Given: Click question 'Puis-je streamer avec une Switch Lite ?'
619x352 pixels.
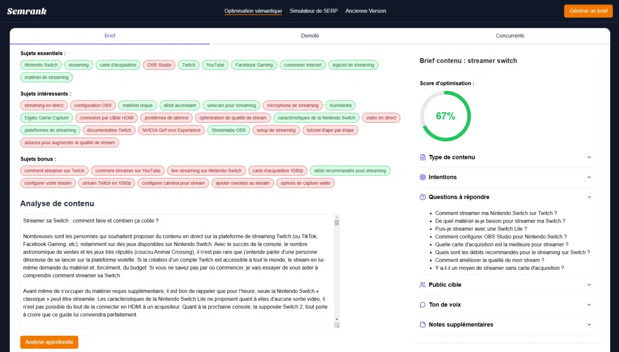Looking at the screenshot, I should point(481,229).
